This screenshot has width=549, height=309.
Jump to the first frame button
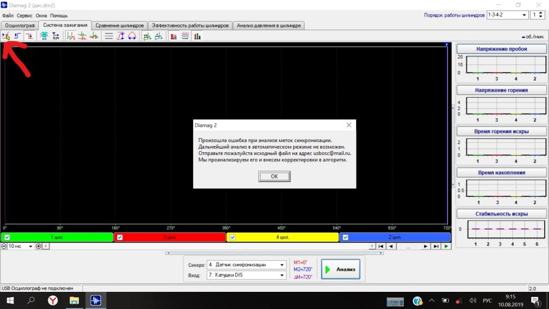coord(381,246)
